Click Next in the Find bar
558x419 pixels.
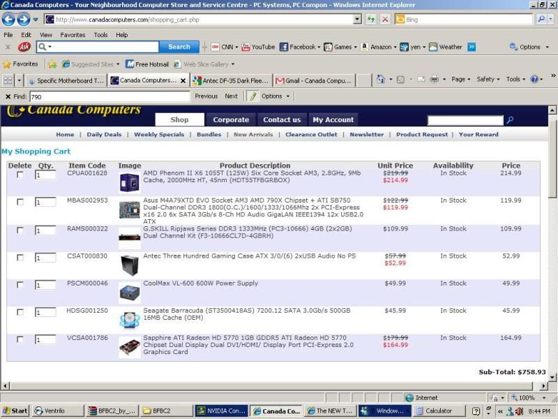point(232,96)
